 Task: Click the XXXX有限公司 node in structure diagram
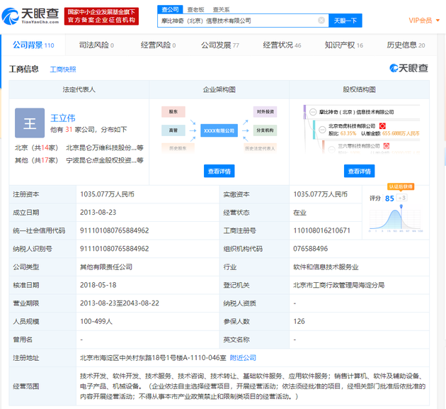219,131
